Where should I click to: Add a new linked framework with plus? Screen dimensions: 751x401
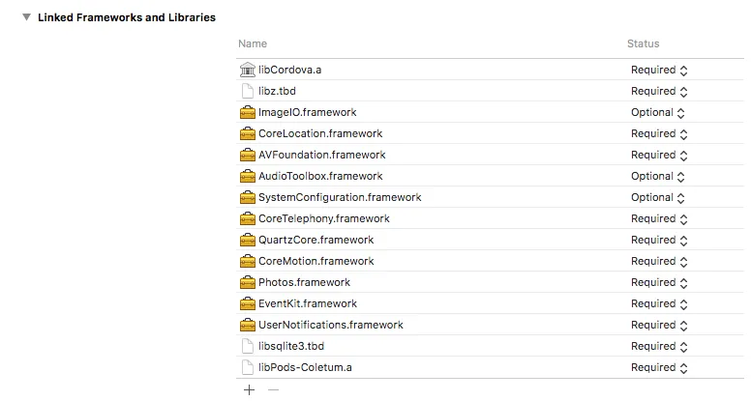pos(249,390)
